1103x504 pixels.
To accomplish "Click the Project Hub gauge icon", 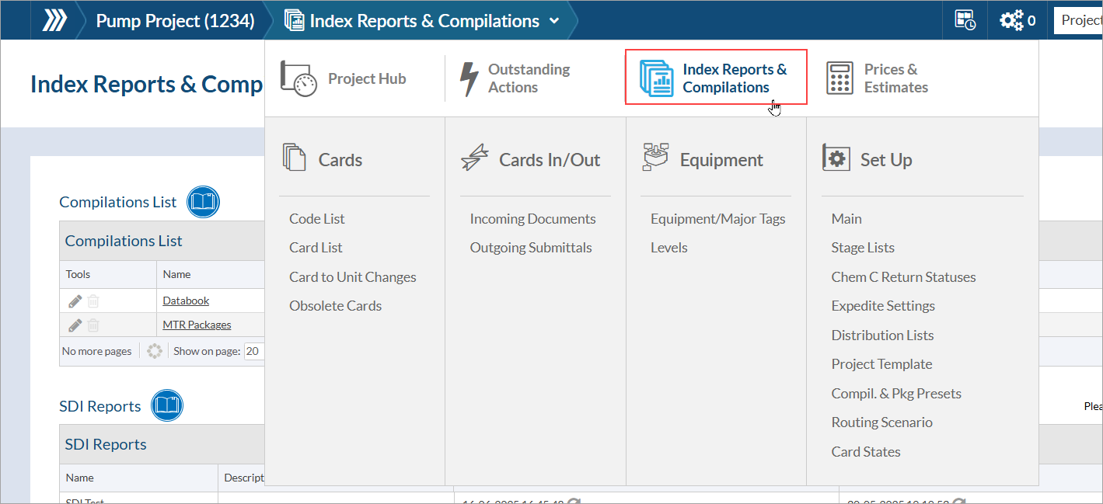I will click(x=298, y=78).
